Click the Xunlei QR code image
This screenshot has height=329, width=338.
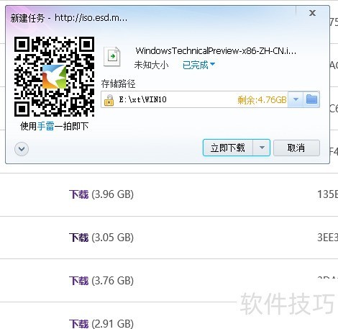(54, 76)
